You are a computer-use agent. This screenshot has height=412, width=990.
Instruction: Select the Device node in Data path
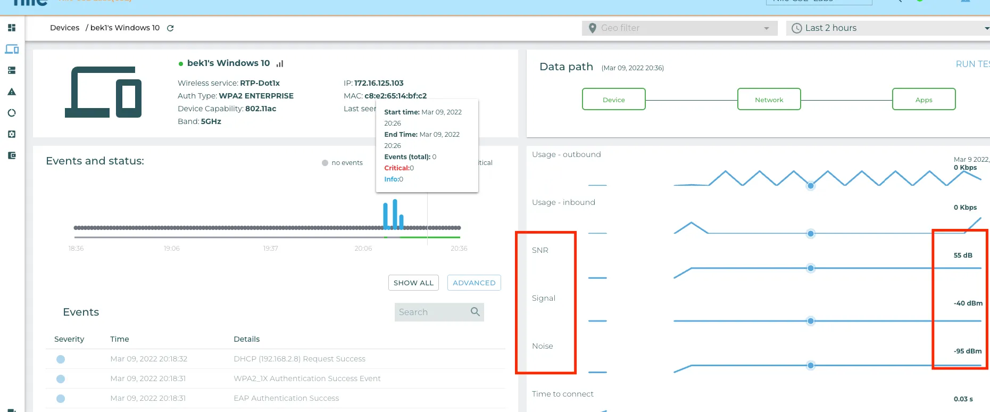[x=614, y=100]
